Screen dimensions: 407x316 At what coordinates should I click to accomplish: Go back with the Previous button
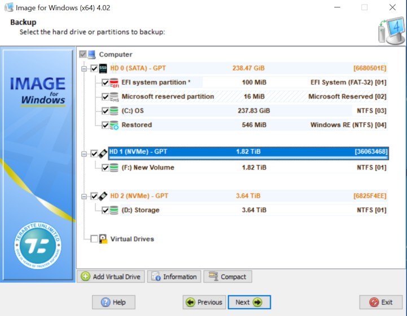pyautogui.click(x=204, y=302)
